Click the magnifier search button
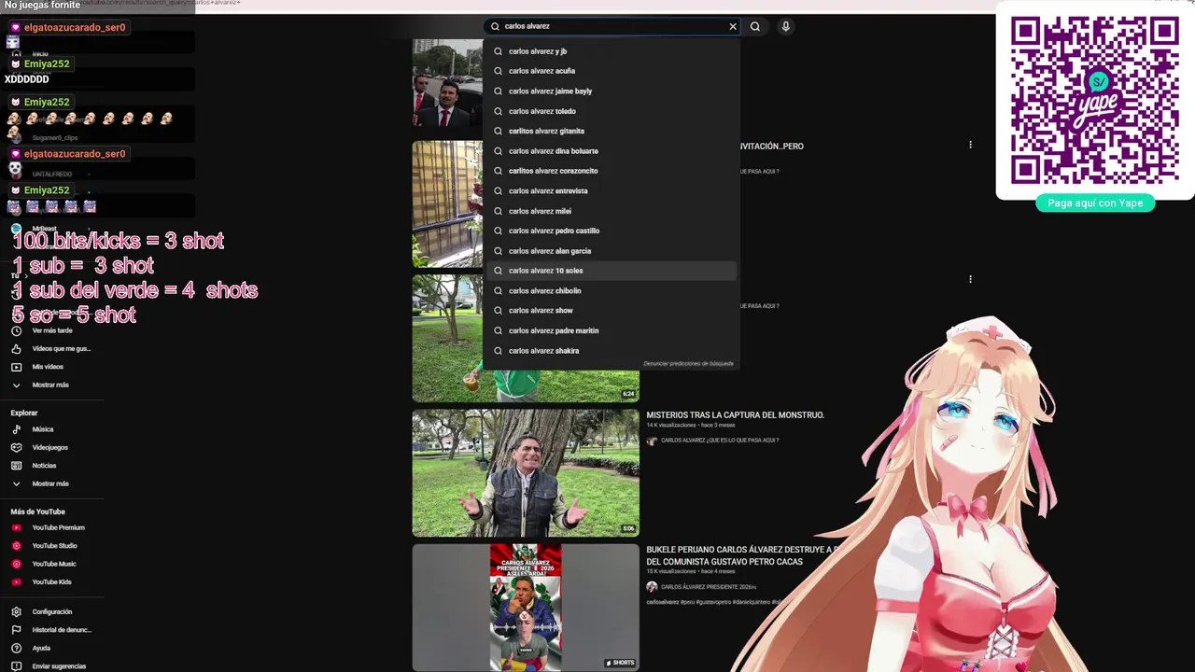 [755, 27]
